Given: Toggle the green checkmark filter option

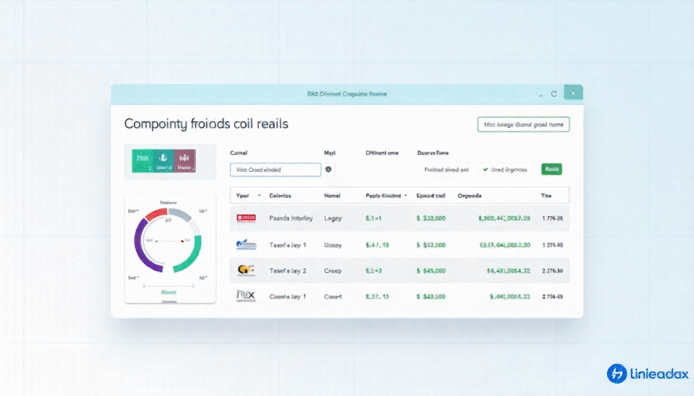Looking at the screenshot, I should [x=506, y=170].
